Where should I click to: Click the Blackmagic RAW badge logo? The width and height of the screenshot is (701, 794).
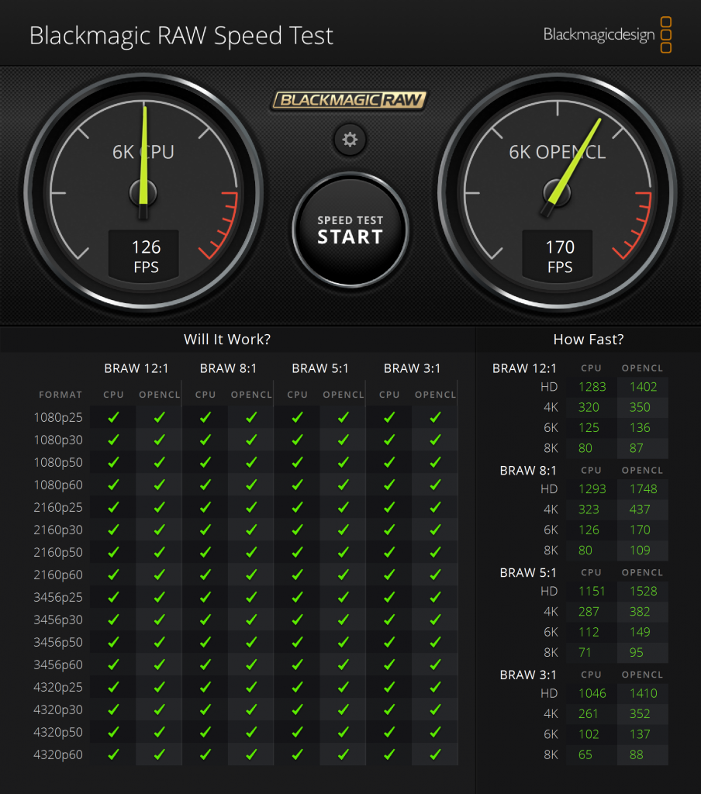pos(350,100)
